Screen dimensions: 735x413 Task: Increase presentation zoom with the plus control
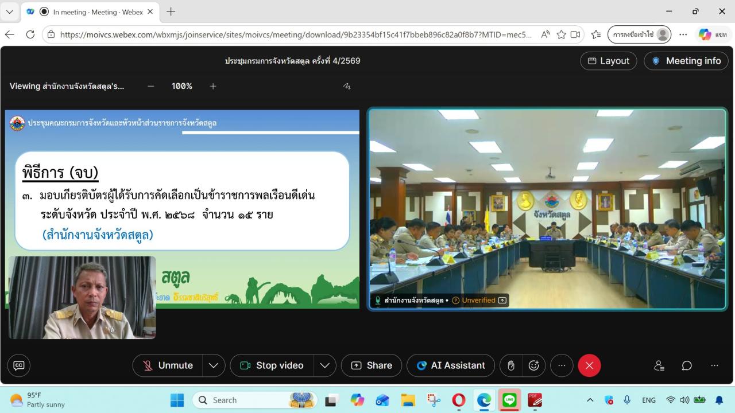[x=212, y=86]
